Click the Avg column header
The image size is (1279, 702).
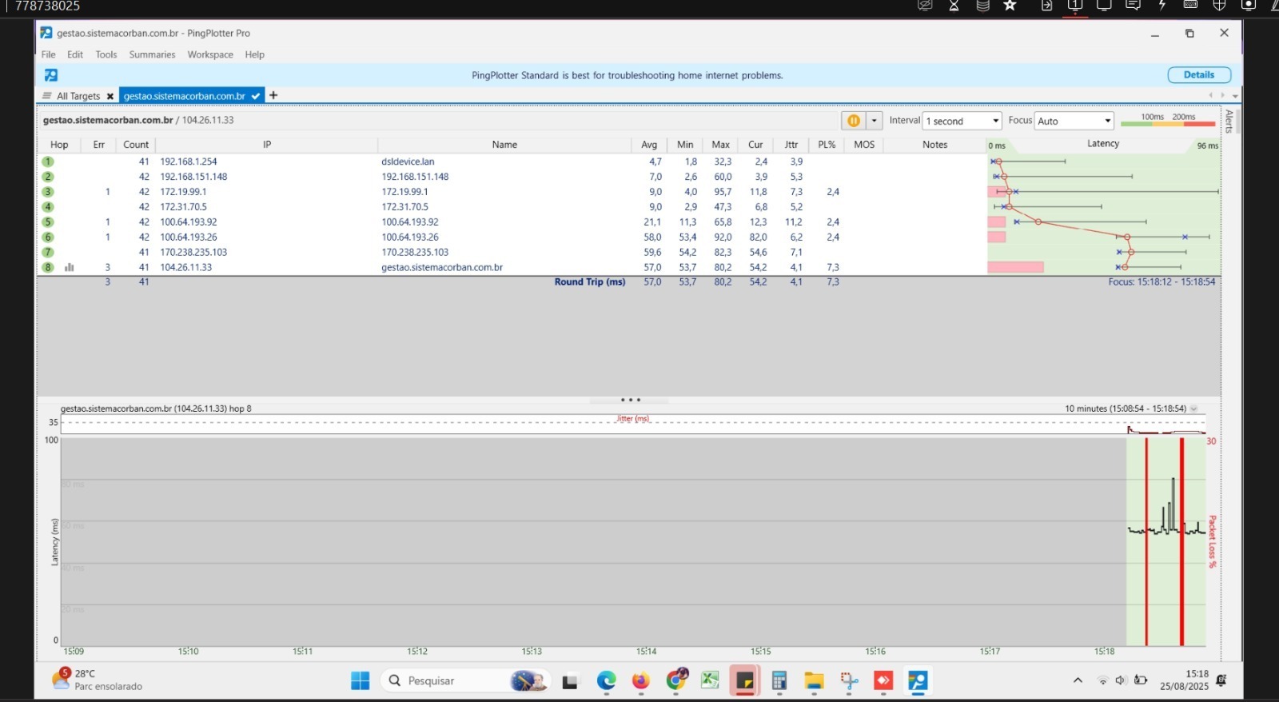click(x=649, y=145)
